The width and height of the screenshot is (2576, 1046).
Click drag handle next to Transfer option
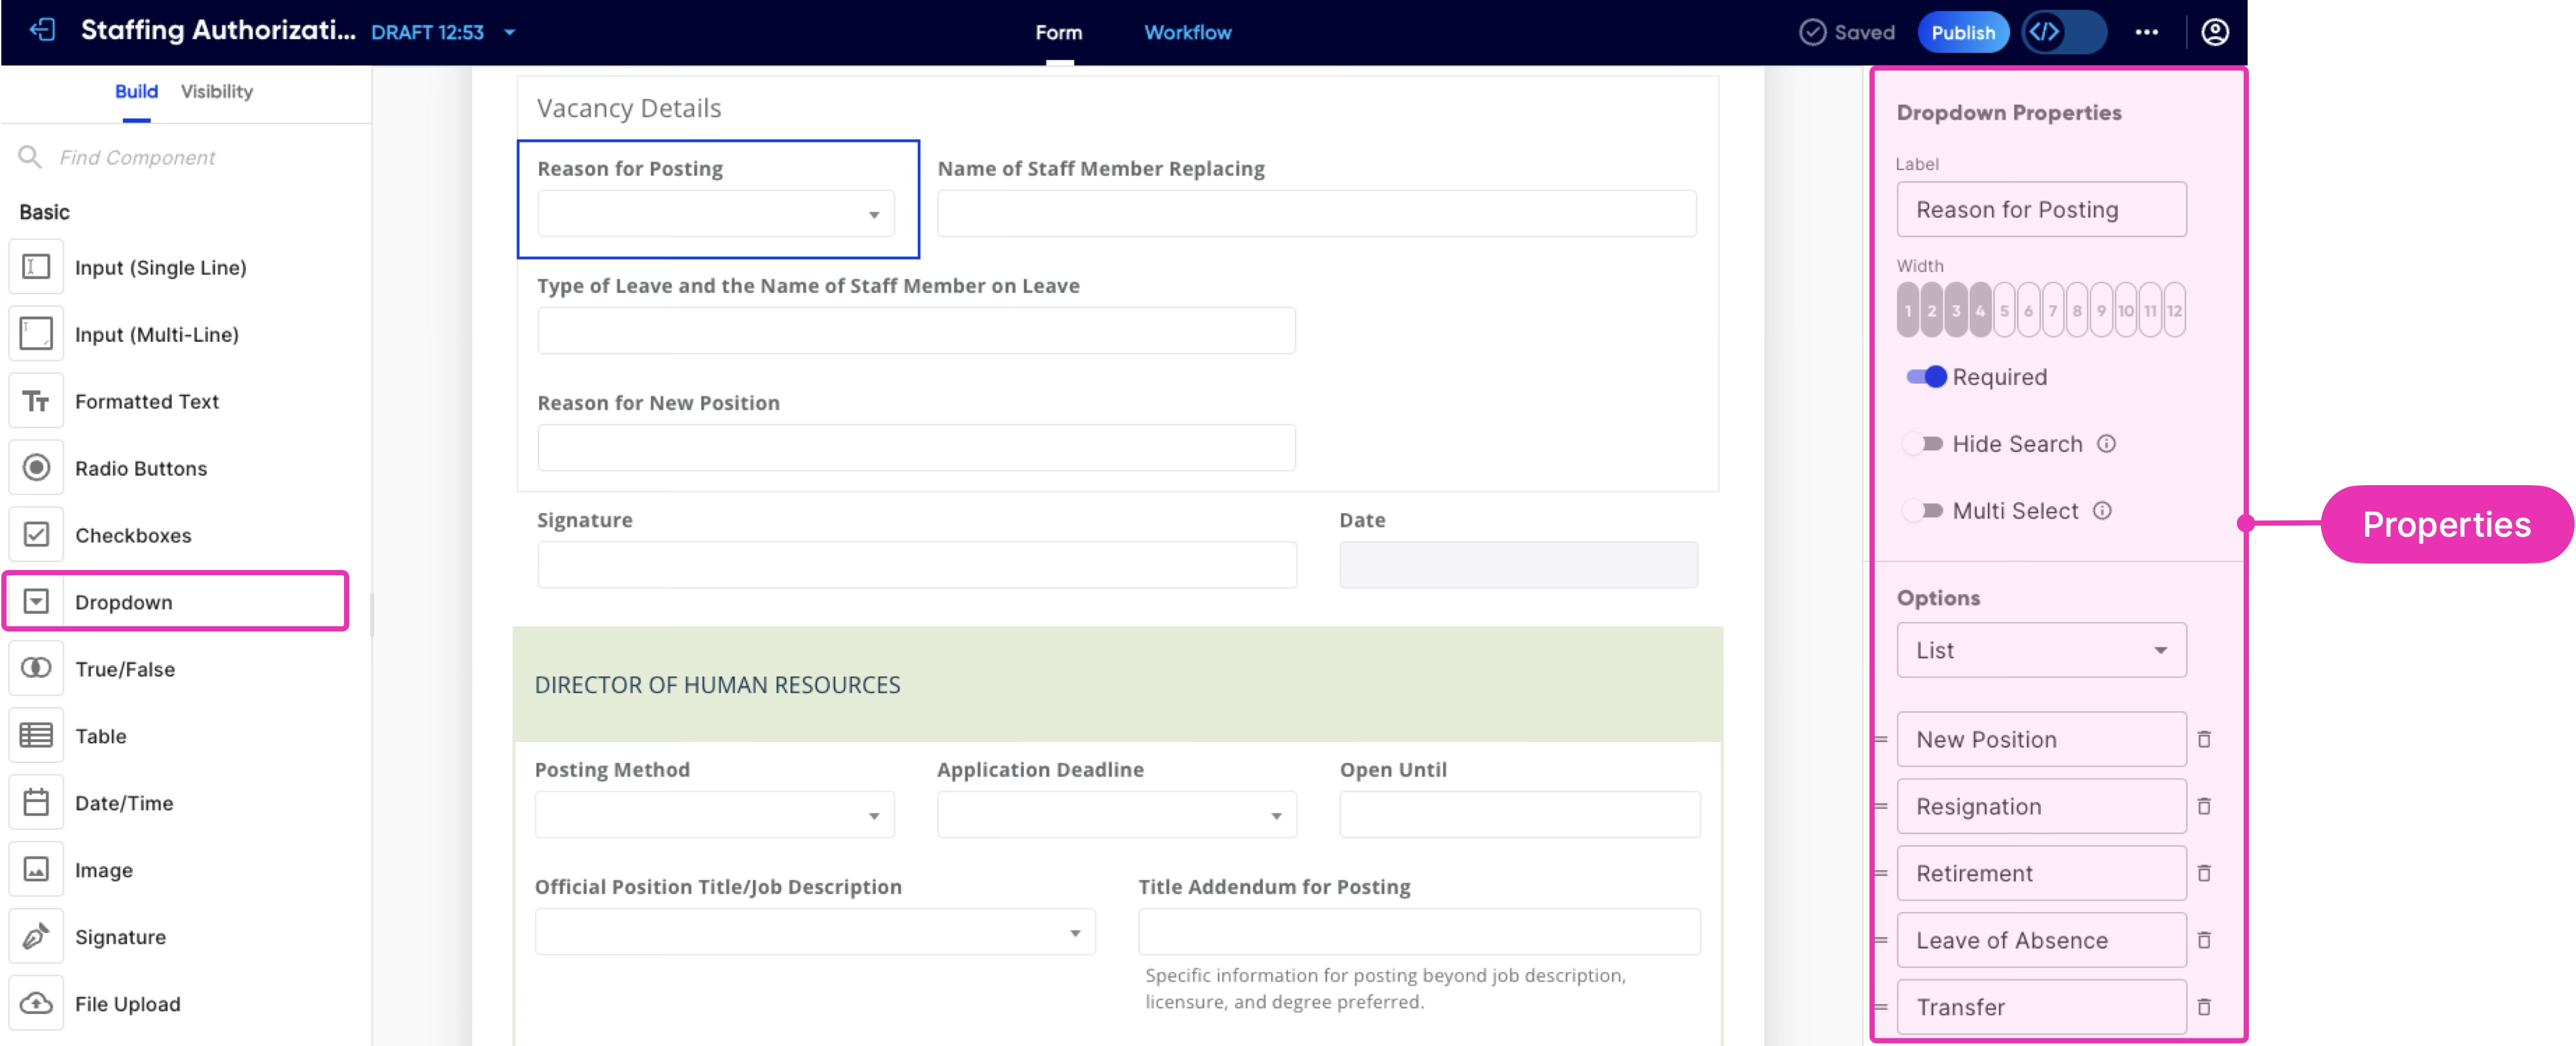[x=1880, y=1007]
